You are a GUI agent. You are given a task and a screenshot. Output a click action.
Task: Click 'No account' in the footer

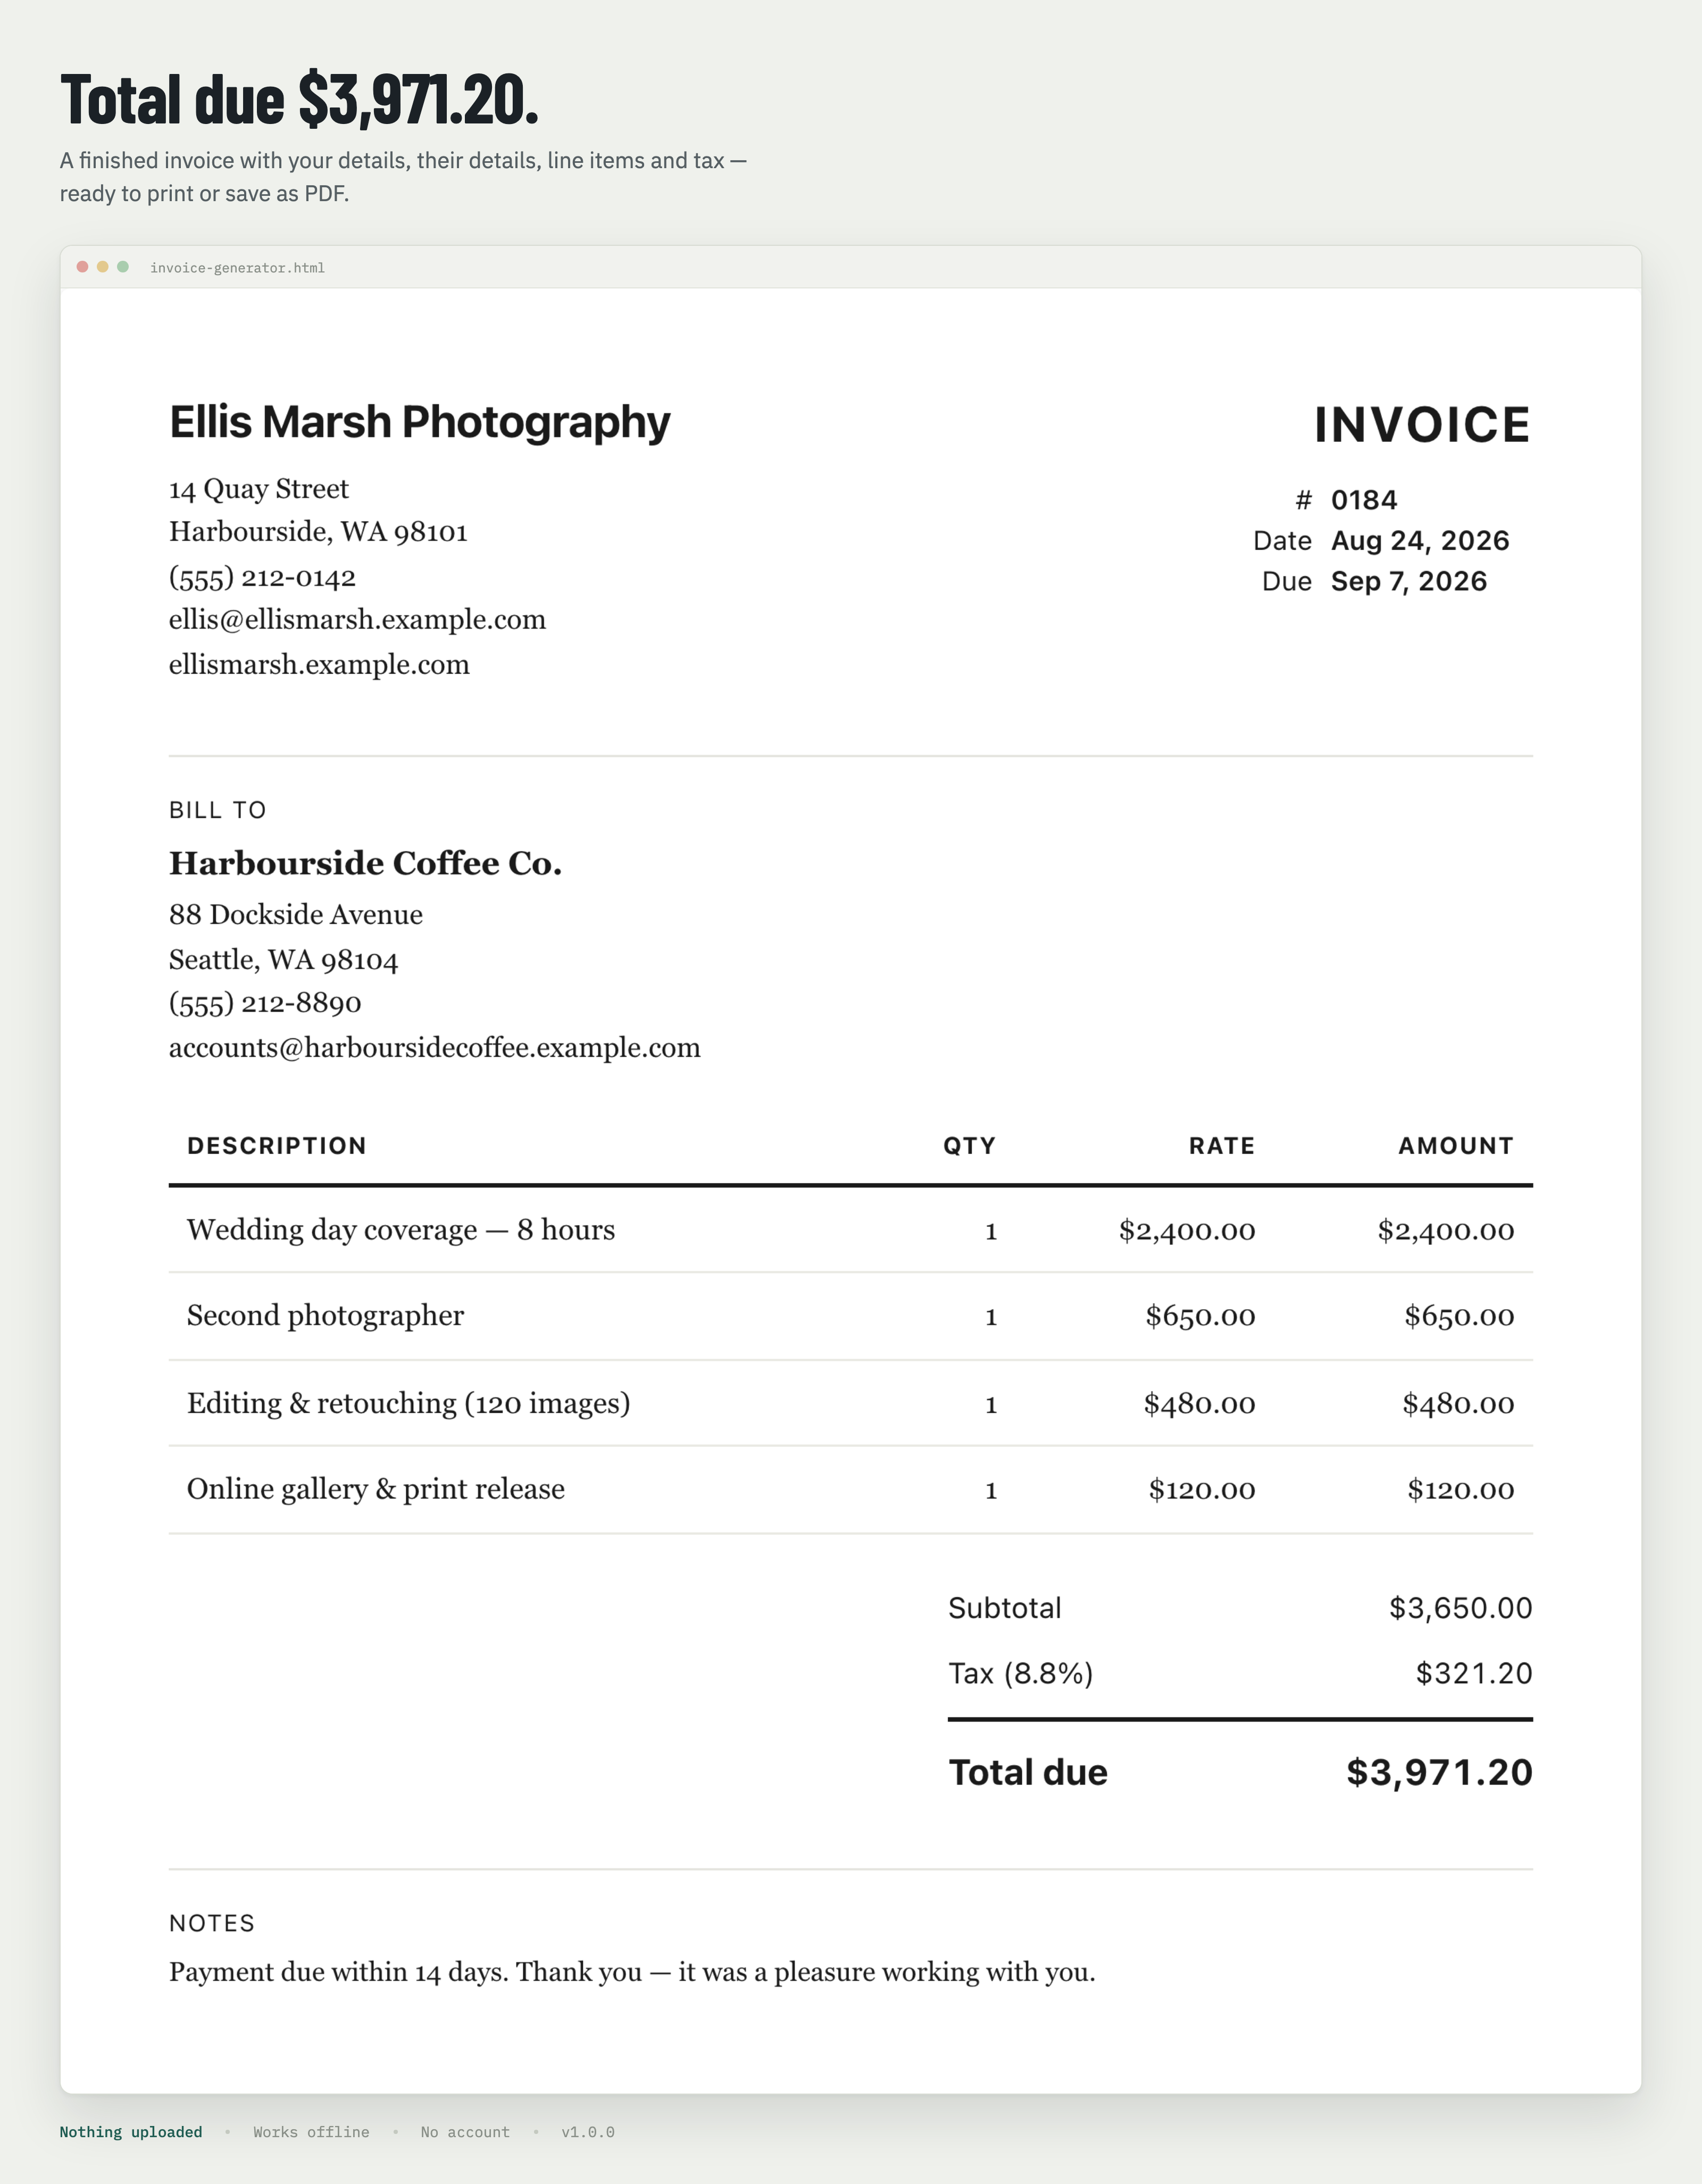[x=465, y=2132]
